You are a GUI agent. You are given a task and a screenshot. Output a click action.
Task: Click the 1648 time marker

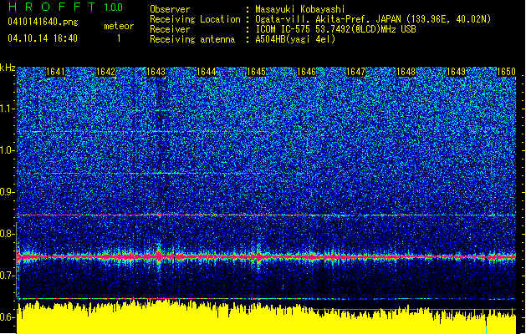pyautogui.click(x=406, y=72)
